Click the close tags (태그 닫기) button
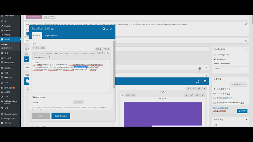The image size is (253, 142). 100,53
